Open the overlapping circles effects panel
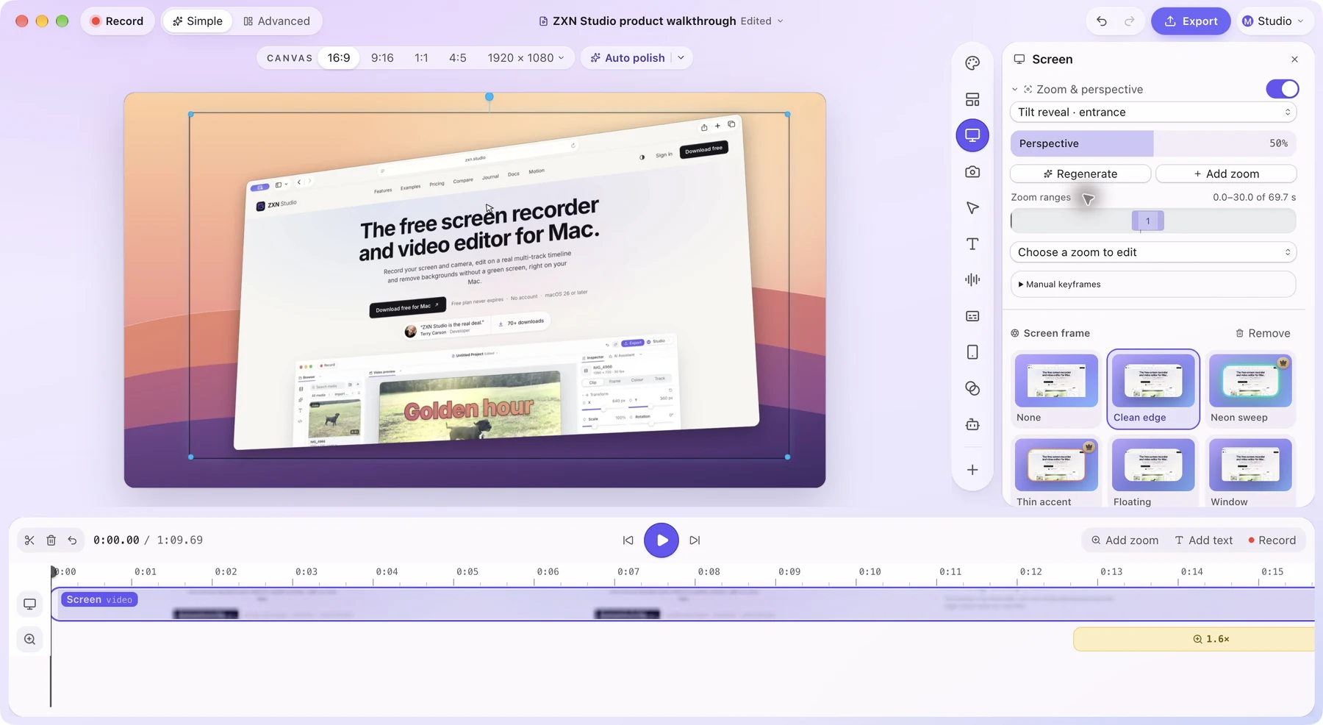The image size is (1323, 725). click(x=972, y=388)
